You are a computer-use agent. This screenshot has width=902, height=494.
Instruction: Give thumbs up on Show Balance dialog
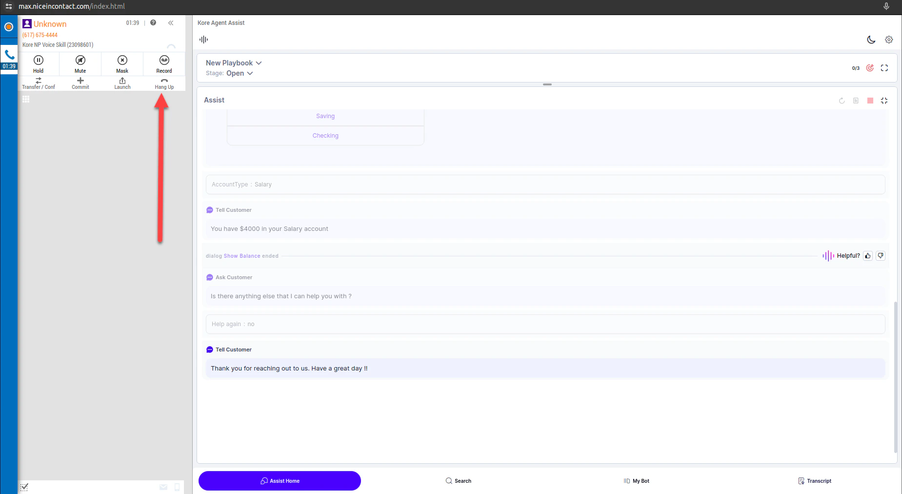[x=867, y=255]
